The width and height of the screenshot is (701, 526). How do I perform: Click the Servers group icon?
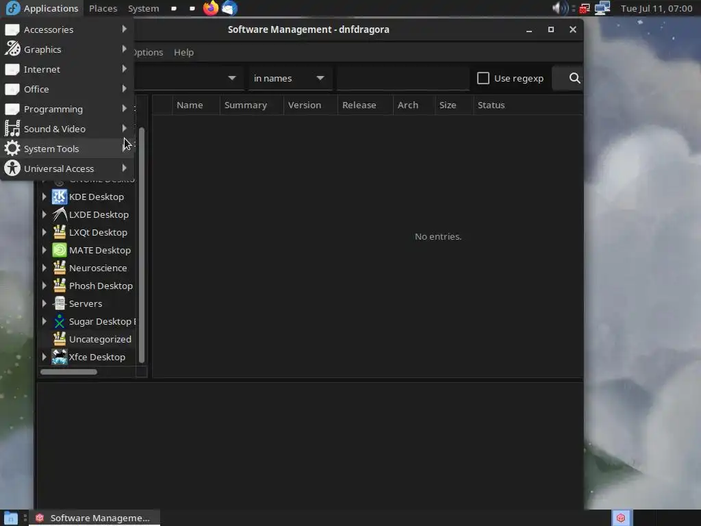click(60, 303)
